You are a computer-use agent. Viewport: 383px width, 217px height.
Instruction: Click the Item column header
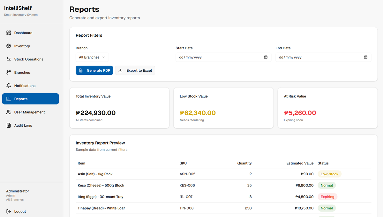[81, 163]
